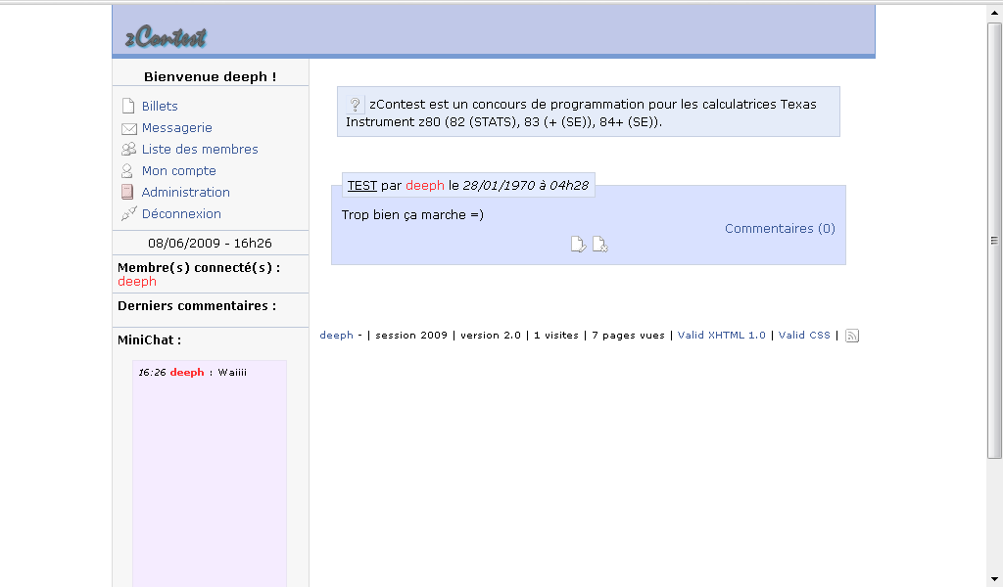1003x587 pixels.
Task: Click the zContest logo in the header
Action: 166,37
